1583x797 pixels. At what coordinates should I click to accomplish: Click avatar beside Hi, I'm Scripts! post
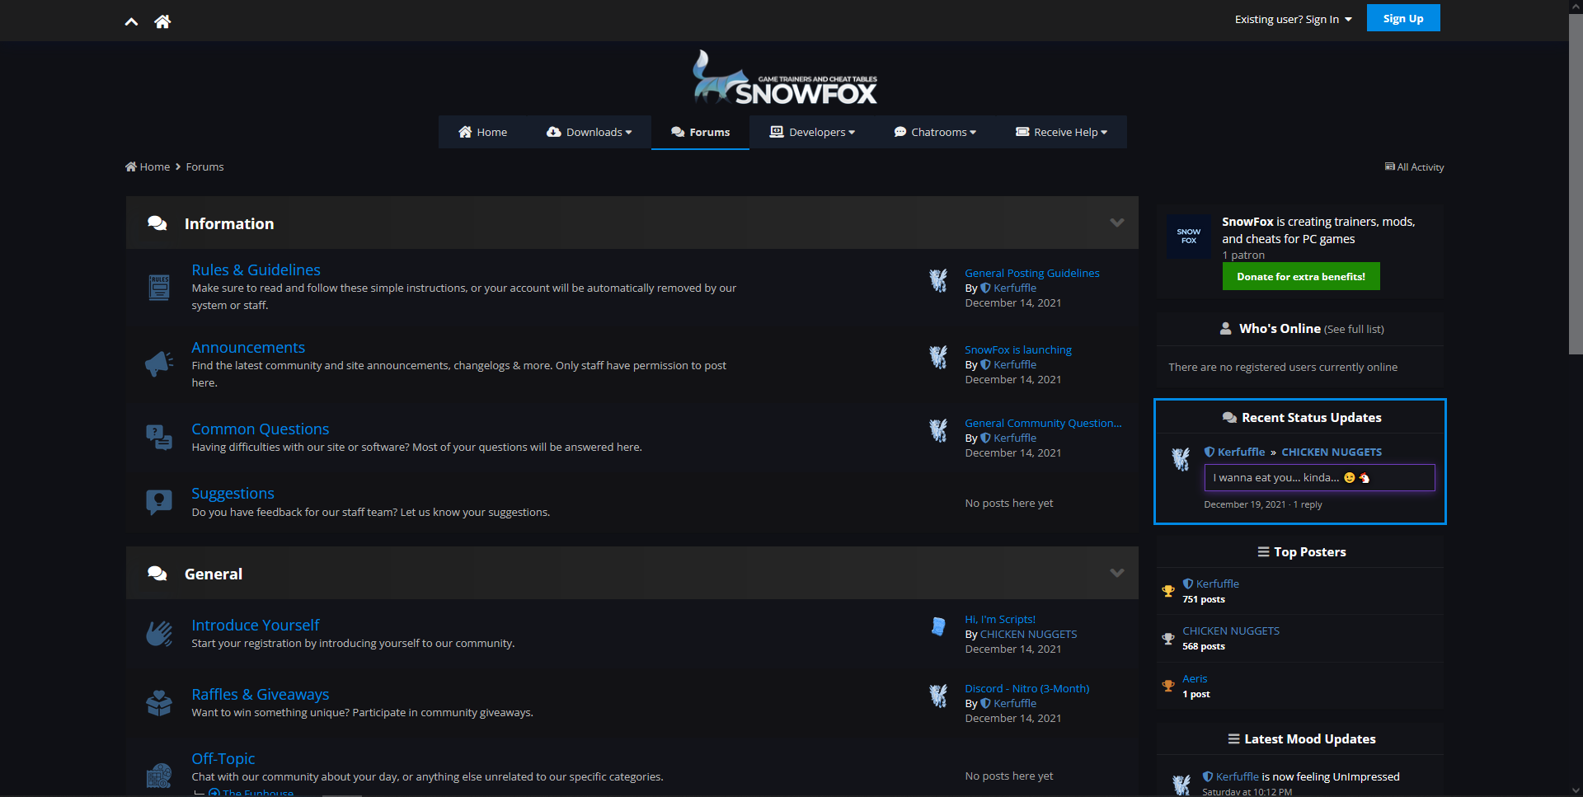pyautogui.click(x=938, y=626)
